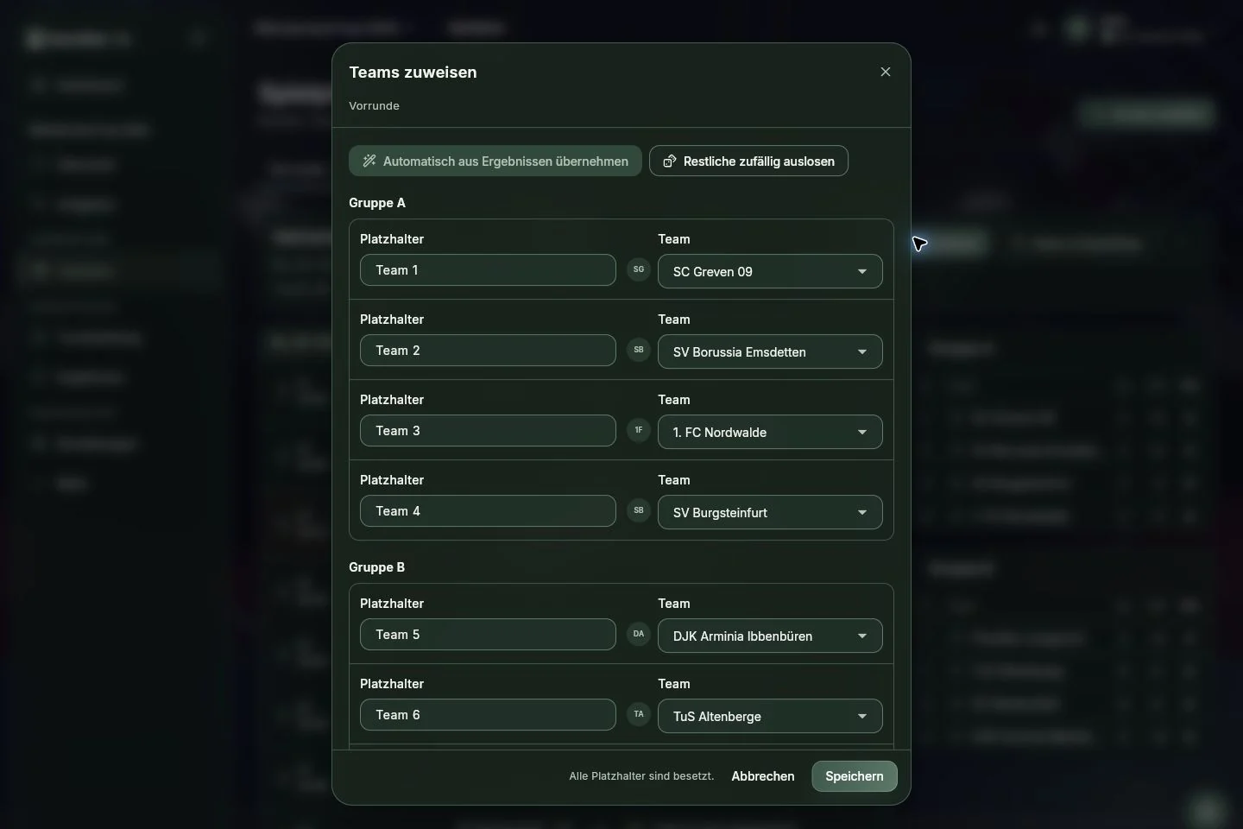Click the Vorrunde subtitle text
The height and width of the screenshot is (829, 1243).
pyautogui.click(x=374, y=105)
